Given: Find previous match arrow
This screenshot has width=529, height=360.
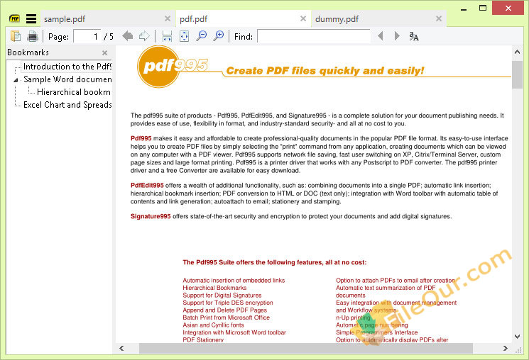Looking at the screenshot, I should (381, 36).
